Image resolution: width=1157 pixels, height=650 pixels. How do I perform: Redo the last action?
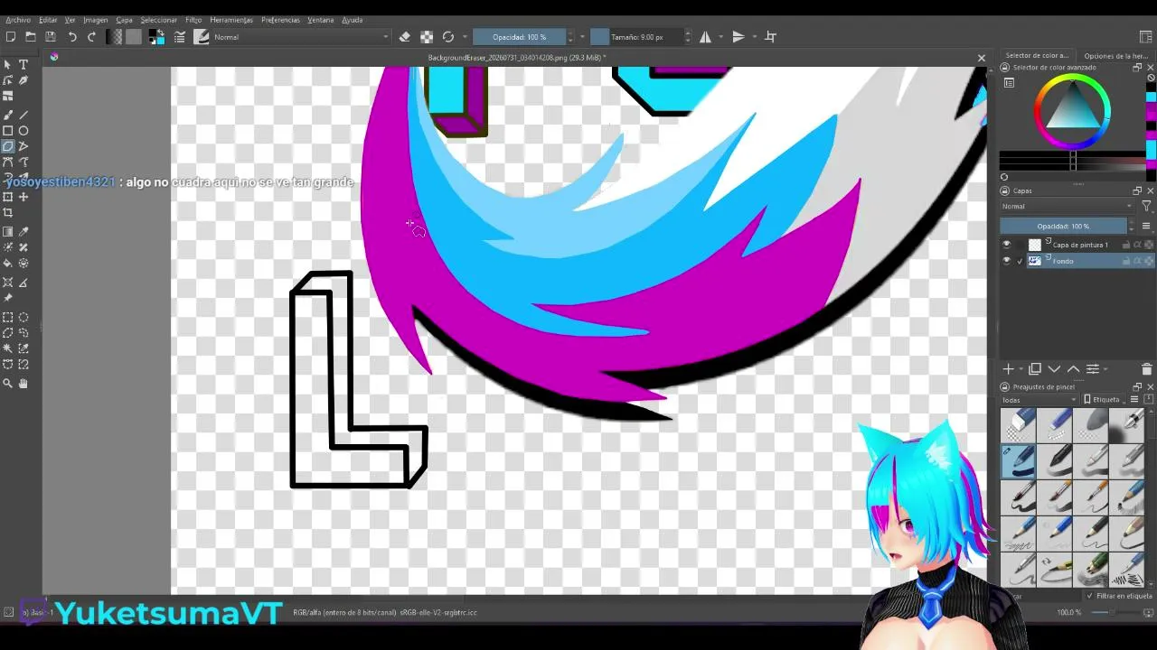pyautogui.click(x=91, y=37)
